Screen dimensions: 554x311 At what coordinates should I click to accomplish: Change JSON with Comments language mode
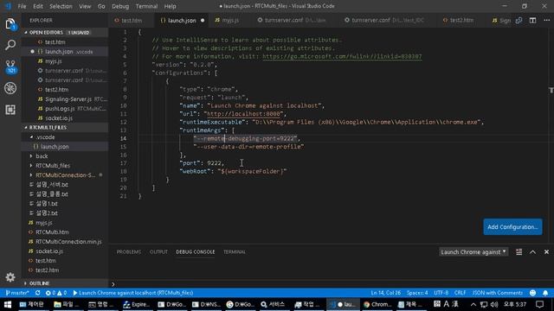coord(498,293)
